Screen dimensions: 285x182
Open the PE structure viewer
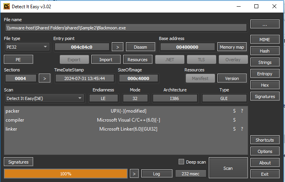18,60
